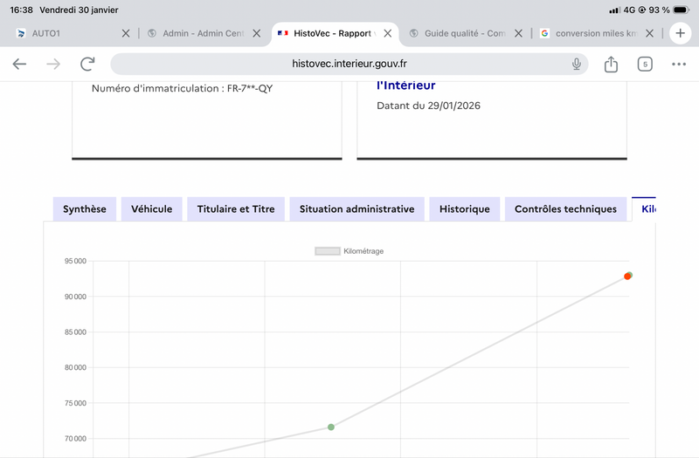This screenshot has width=699, height=458.
Task: Tap the address bar showing histovec.interieur.gouv.fr
Action: [348, 64]
